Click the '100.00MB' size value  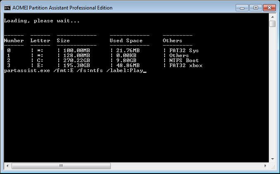(77, 51)
